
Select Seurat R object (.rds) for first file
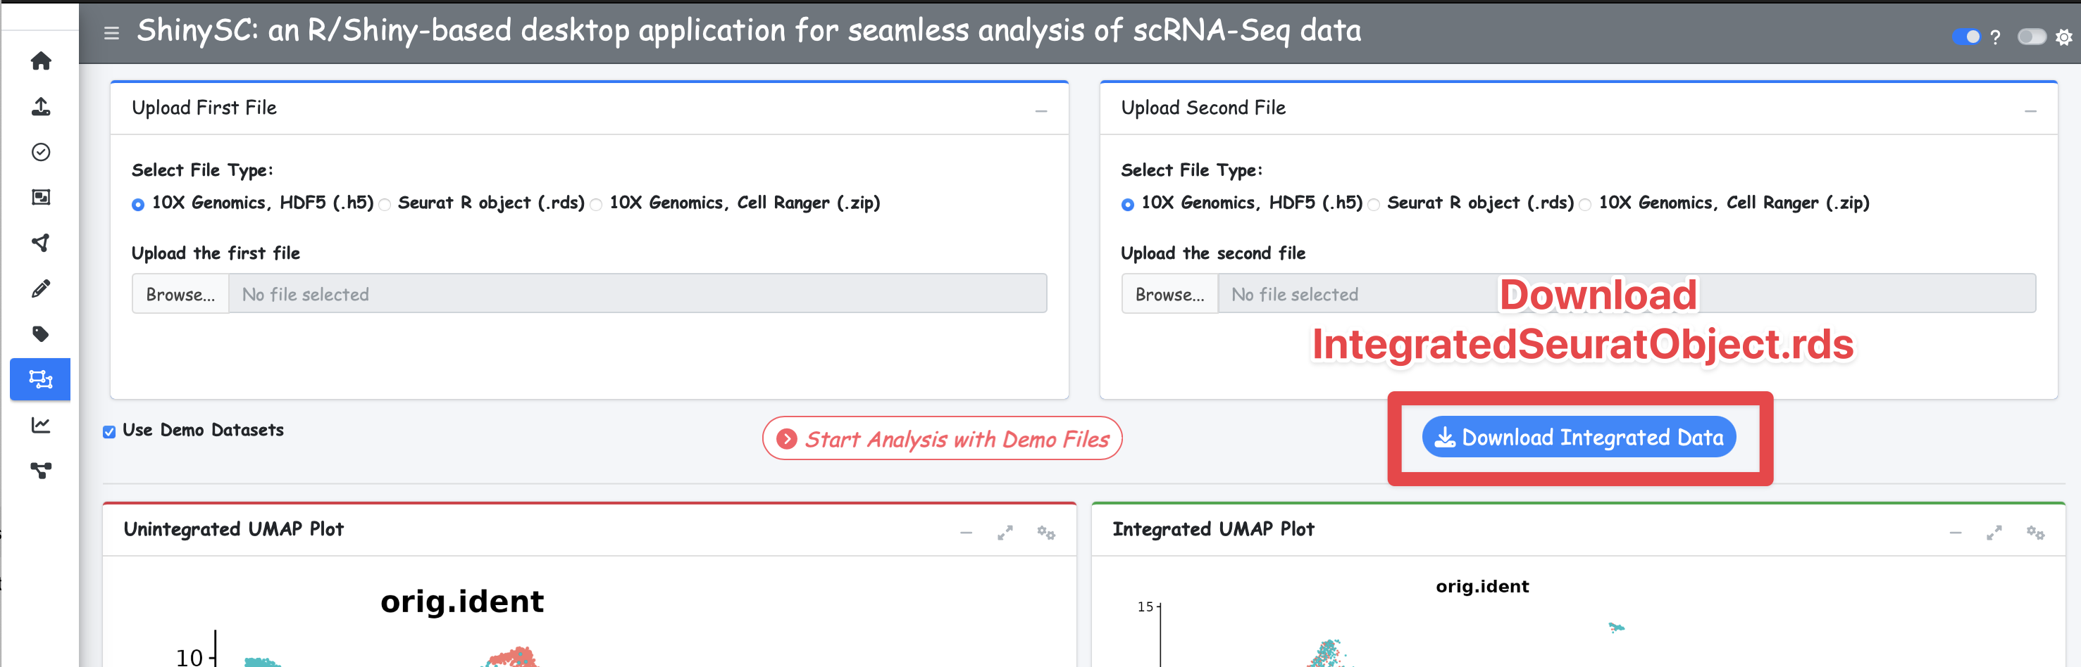pos(385,205)
